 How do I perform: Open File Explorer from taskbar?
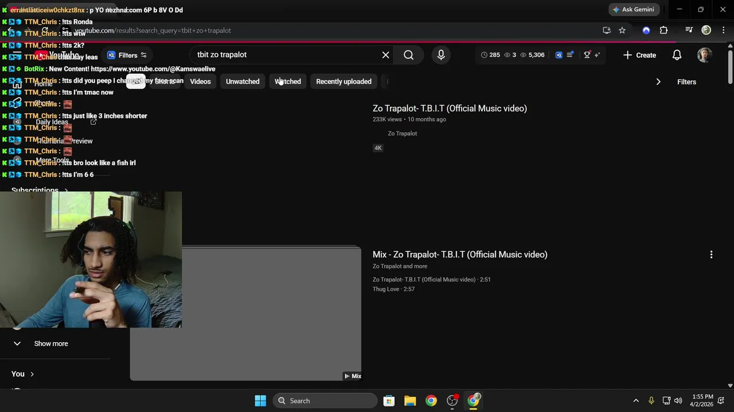(410, 401)
